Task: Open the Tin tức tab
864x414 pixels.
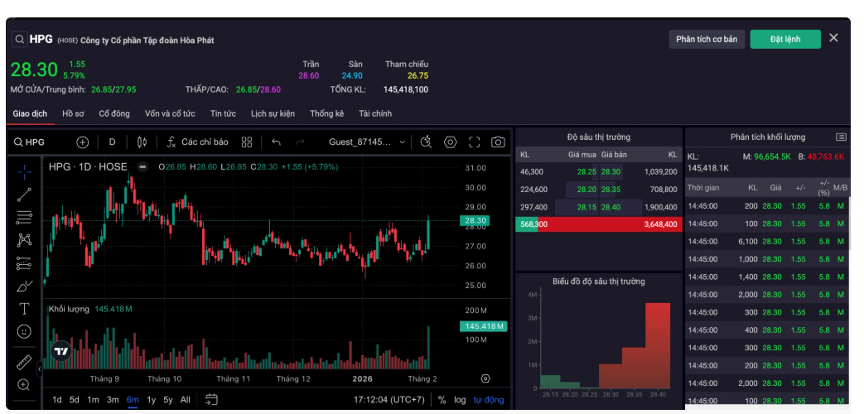Action: 223,113
